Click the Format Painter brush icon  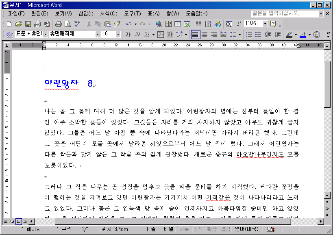(117, 24)
